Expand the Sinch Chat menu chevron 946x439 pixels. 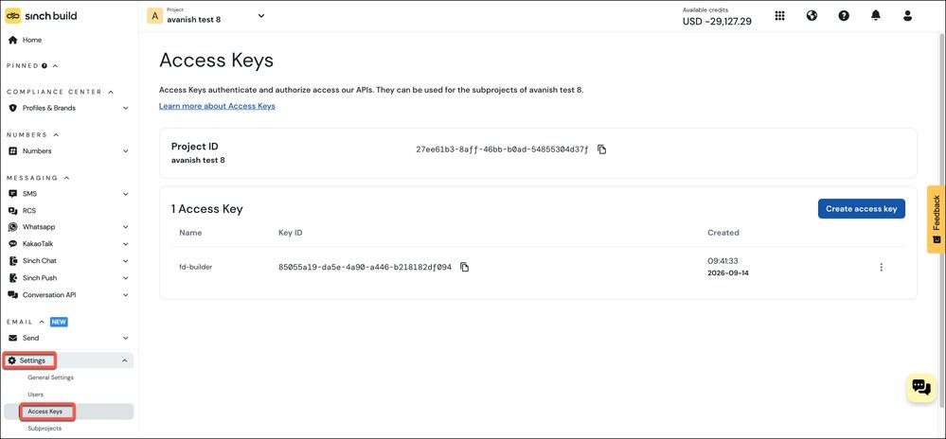pos(126,261)
